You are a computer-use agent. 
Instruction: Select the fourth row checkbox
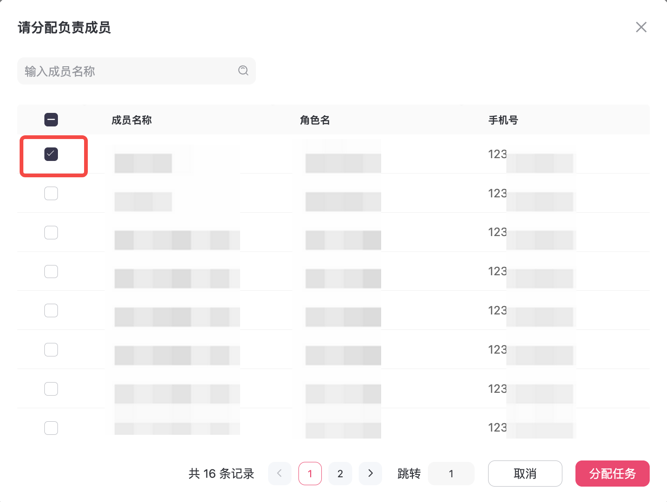click(51, 272)
